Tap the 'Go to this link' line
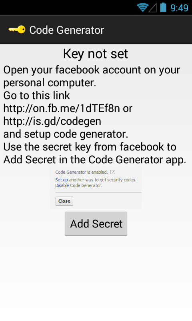The width and height of the screenshot is (192, 321). coord(37,95)
